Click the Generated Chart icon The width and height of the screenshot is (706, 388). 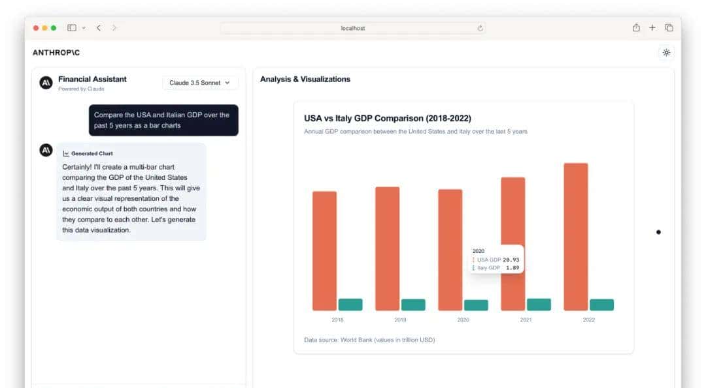(x=66, y=154)
